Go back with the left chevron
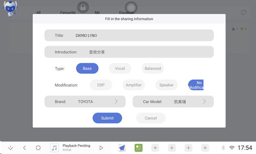The image size is (256, 154). point(25,148)
